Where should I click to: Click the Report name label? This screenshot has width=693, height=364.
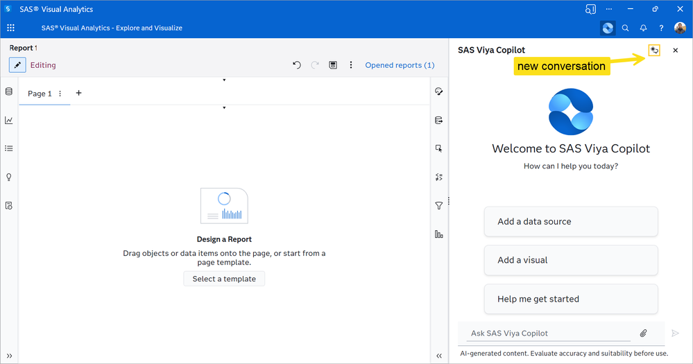pyautogui.click(x=23, y=48)
